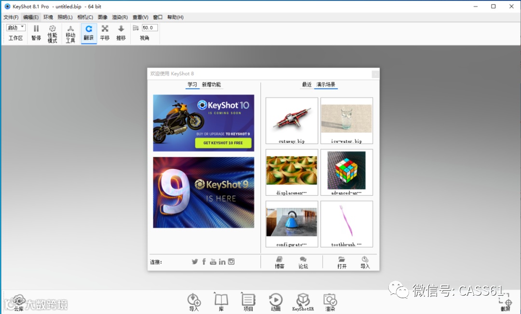Maximize the KeyShot window
This screenshot has height=314, width=521.
[494, 6]
